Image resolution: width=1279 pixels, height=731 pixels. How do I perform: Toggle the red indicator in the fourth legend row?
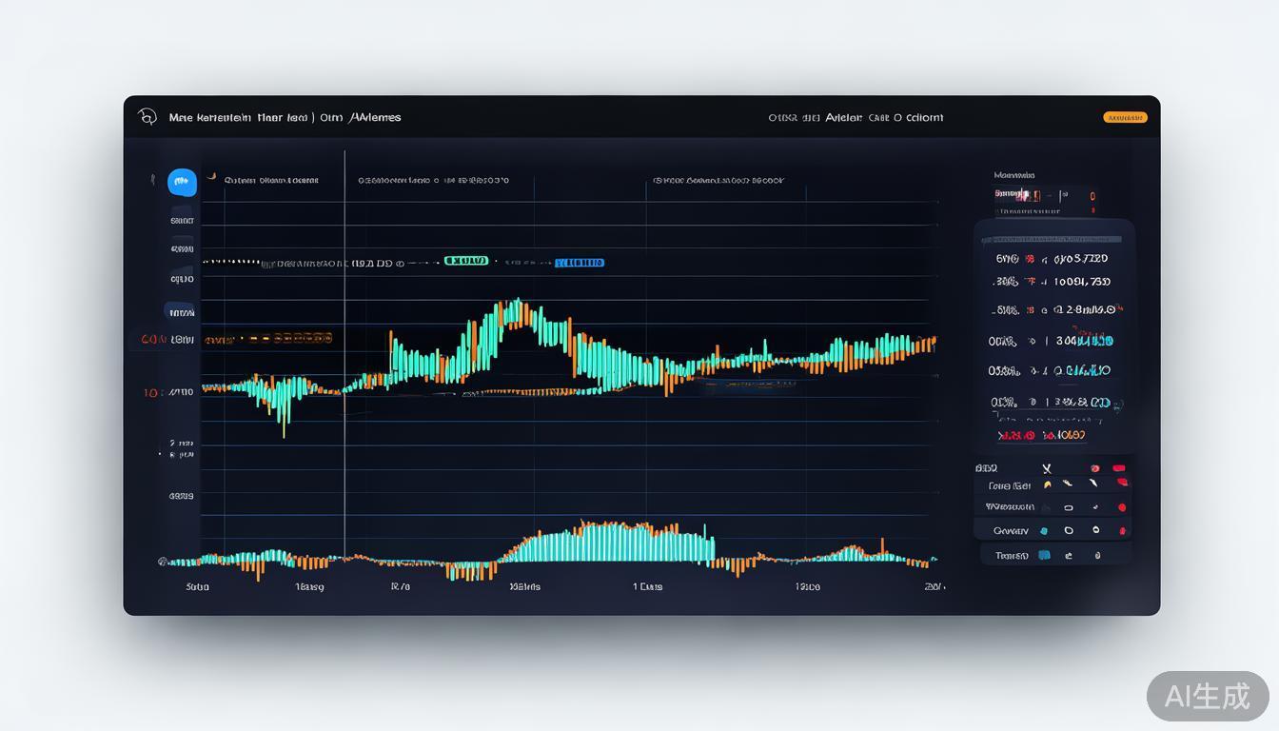(x=1122, y=530)
